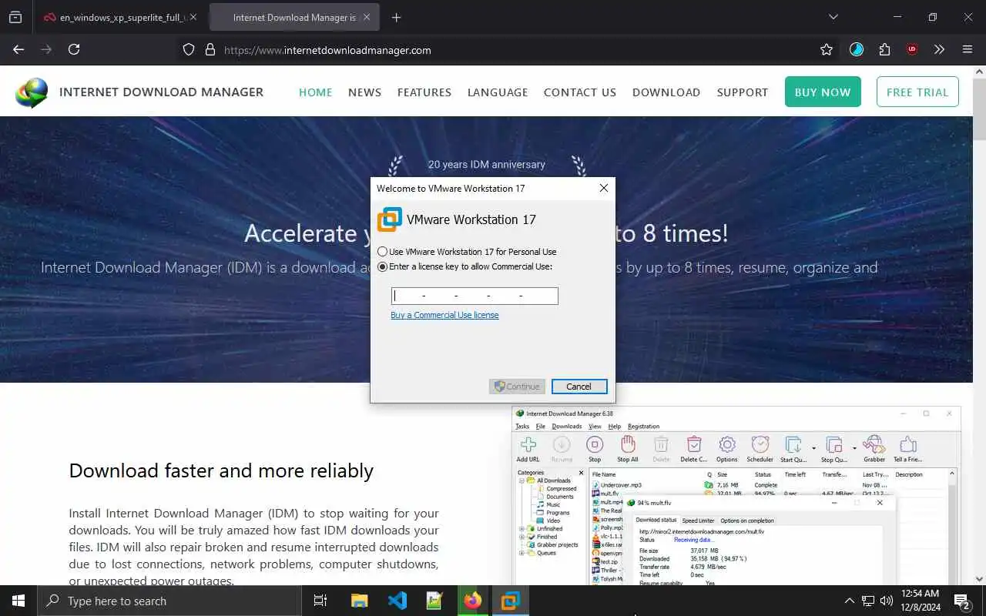This screenshot has height=616, width=986.
Task: Open the Firefox View icon
Action: (15, 17)
